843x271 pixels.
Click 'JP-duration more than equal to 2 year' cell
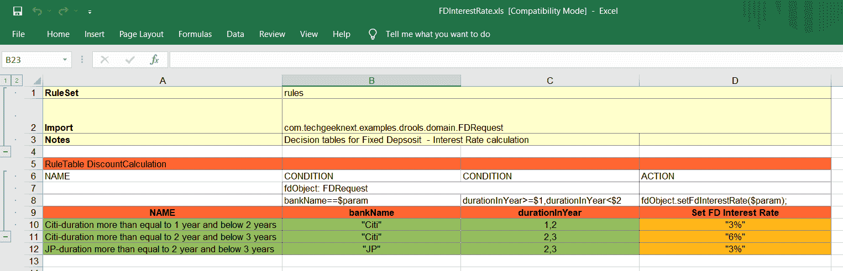coord(163,249)
